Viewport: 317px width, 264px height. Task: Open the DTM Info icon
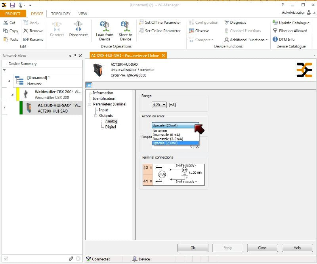click(x=275, y=39)
